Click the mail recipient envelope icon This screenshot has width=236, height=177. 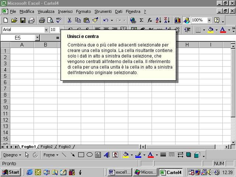coord(31,20)
